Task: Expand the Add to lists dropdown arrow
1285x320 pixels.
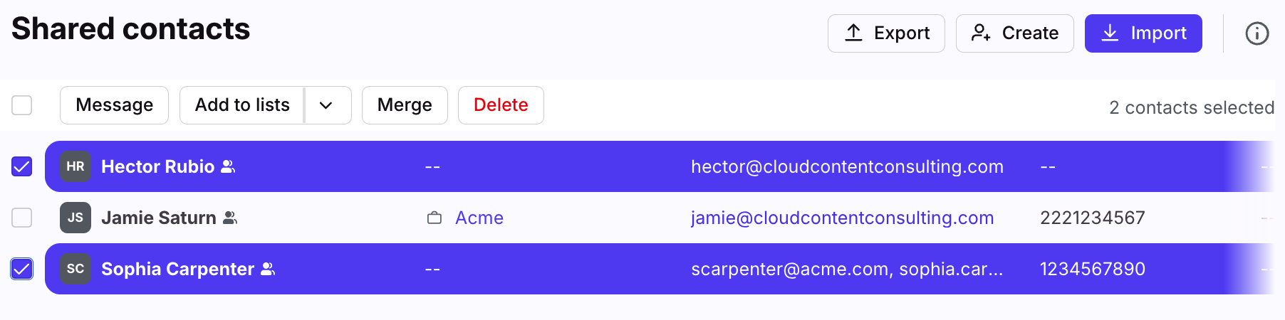Action: point(326,105)
